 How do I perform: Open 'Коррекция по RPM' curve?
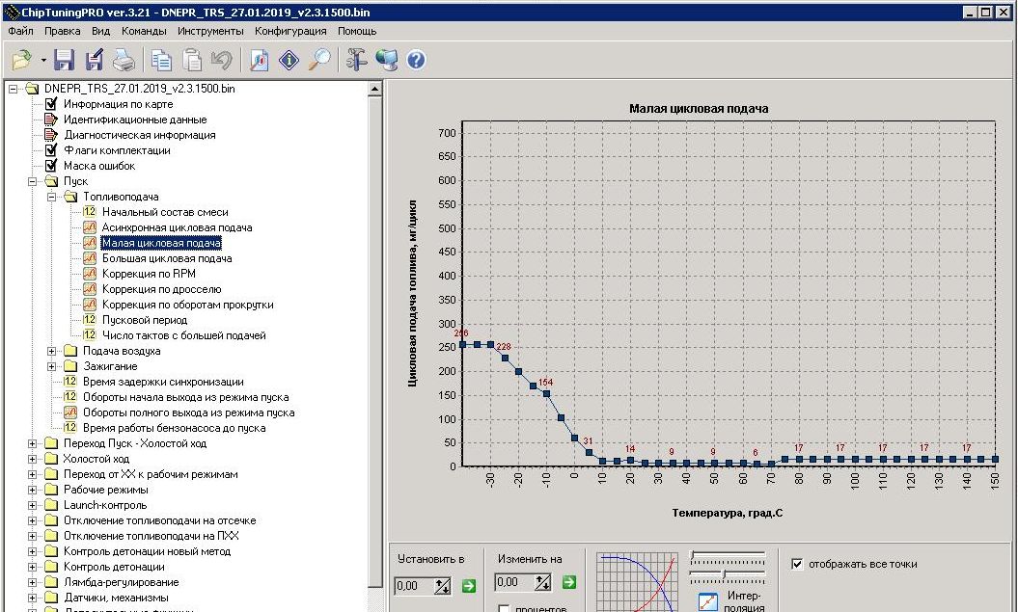pos(149,274)
